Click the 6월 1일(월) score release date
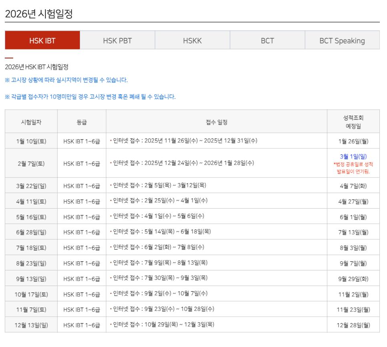This screenshot has height=347, width=387. [x=353, y=217]
